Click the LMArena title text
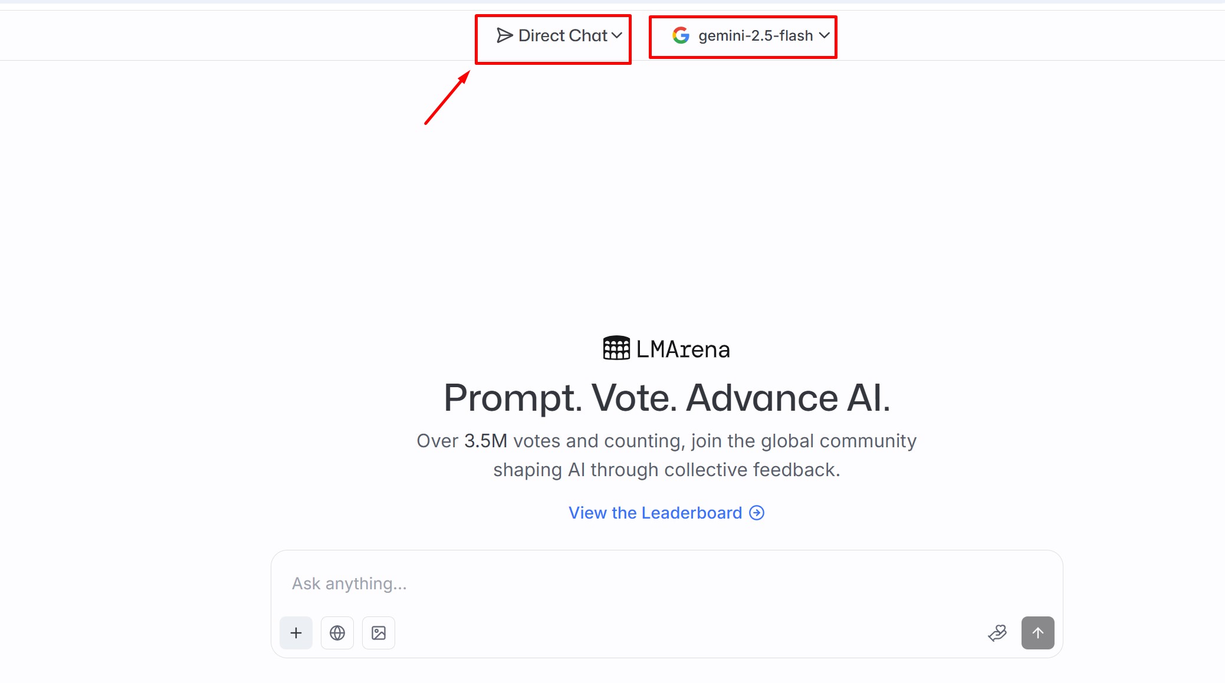The width and height of the screenshot is (1225, 683). click(x=683, y=349)
